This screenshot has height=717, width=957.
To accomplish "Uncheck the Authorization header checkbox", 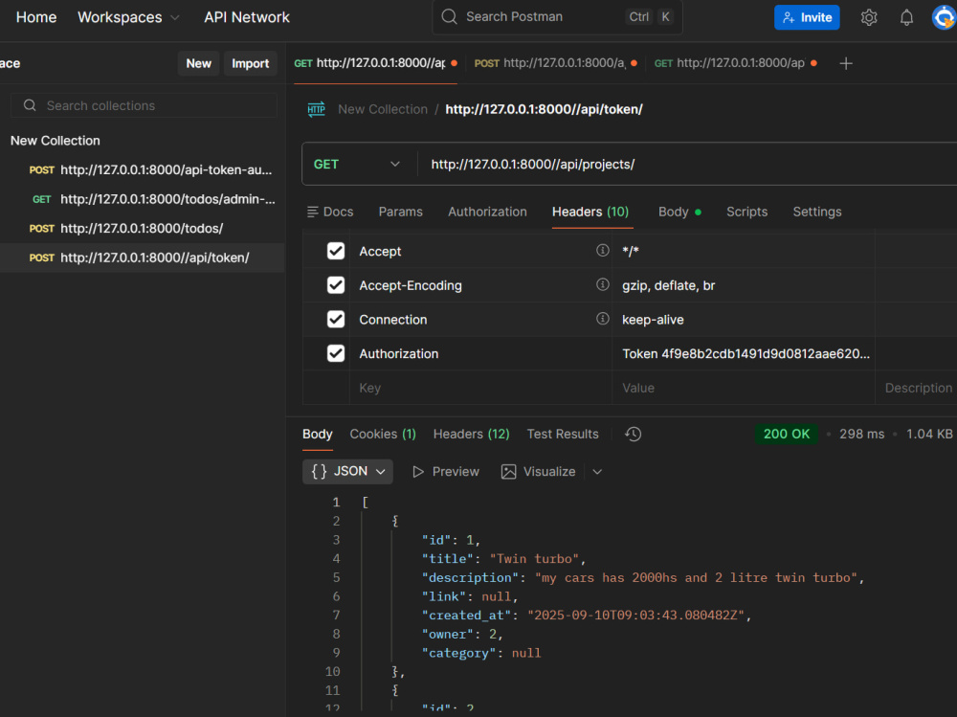I will (336, 353).
